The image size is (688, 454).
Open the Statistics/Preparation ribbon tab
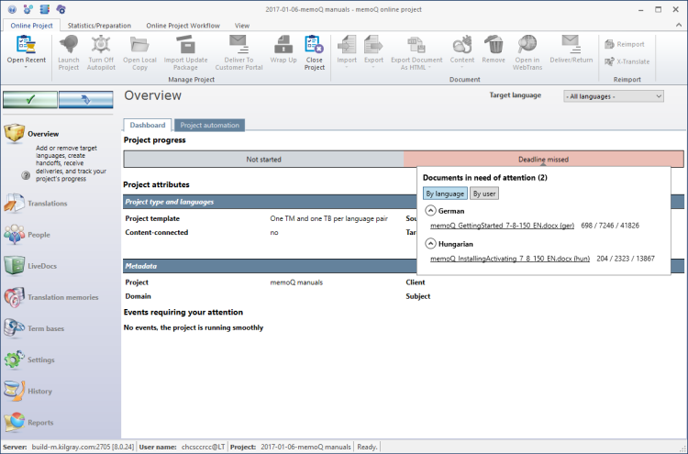point(99,25)
